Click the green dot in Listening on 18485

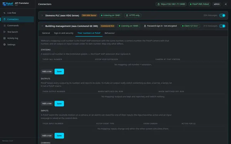119,26
